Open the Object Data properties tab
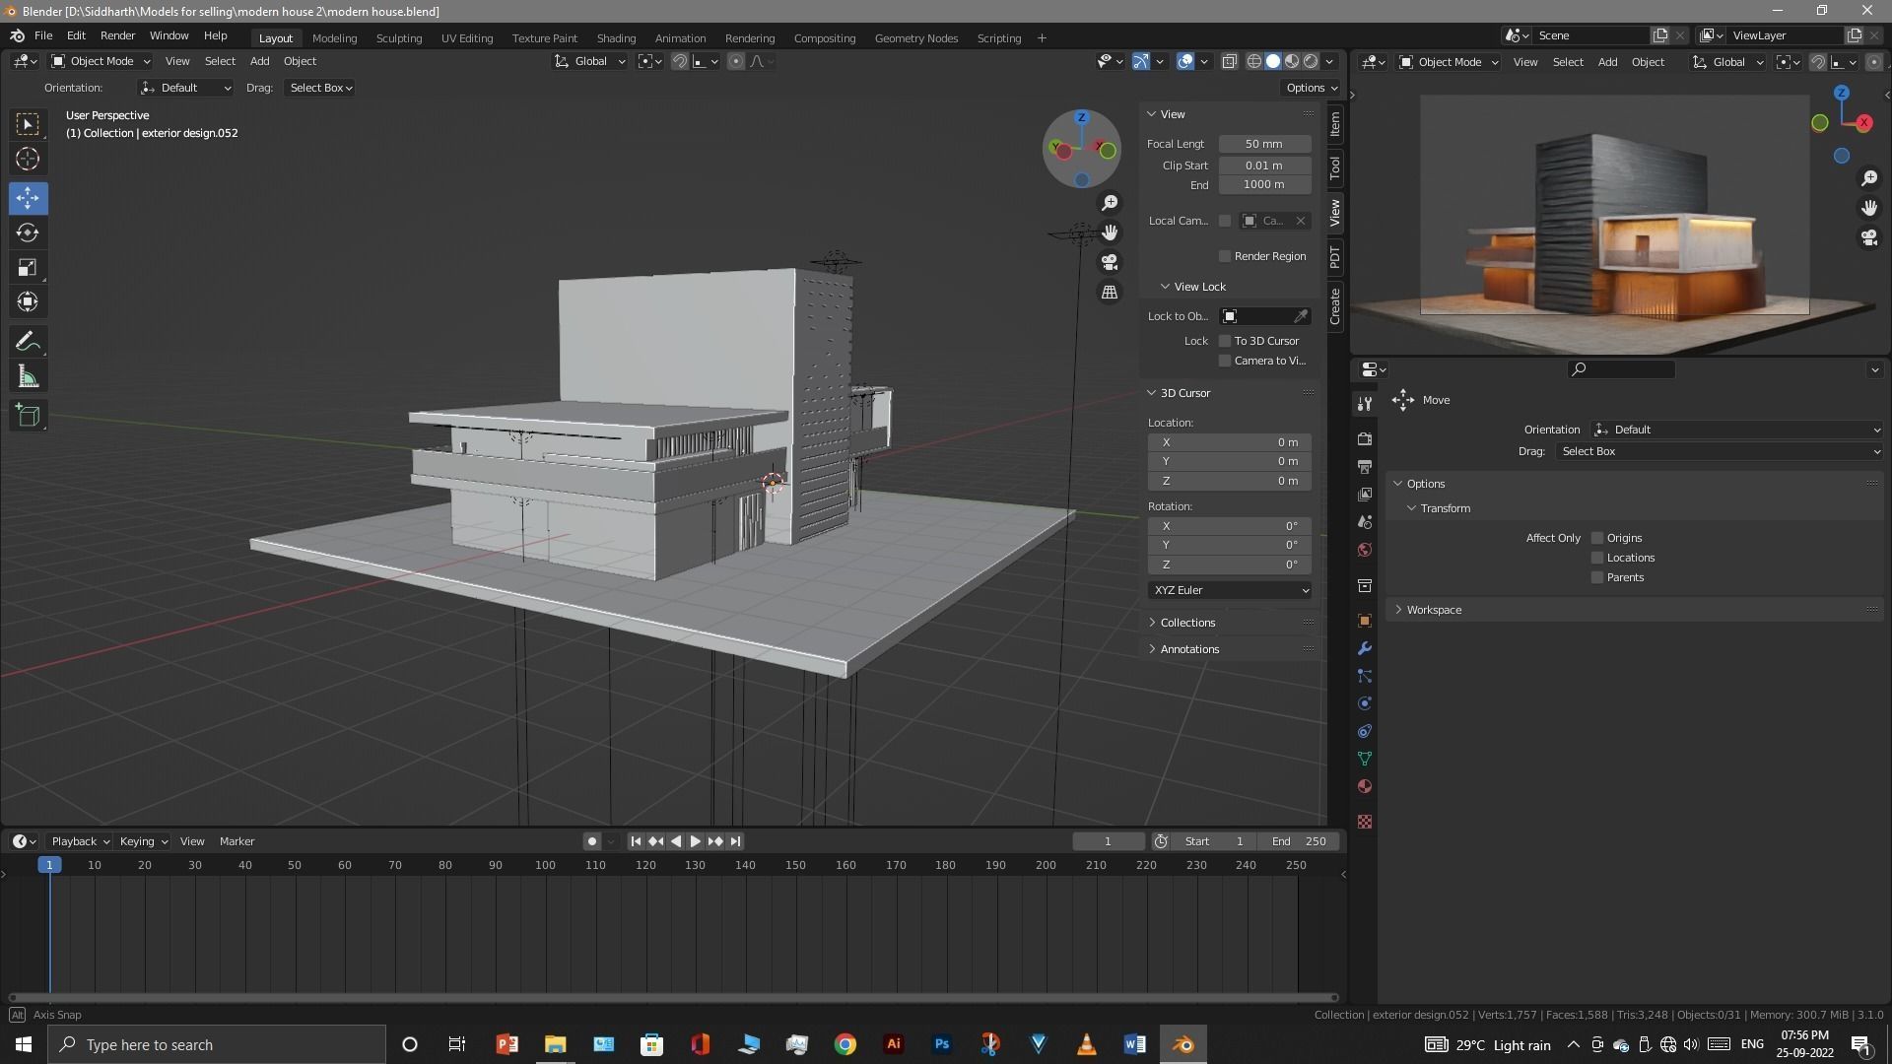The width and height of the screenshot is (1892, 1064). [1365, 759]
